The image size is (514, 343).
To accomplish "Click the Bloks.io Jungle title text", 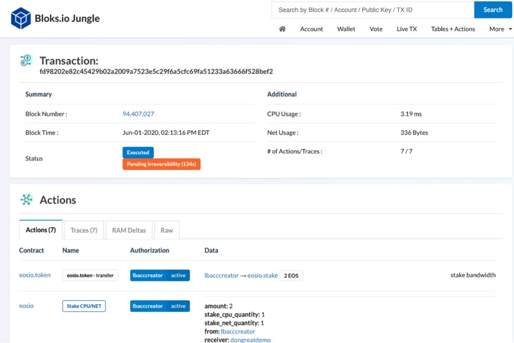I will 67,18.
